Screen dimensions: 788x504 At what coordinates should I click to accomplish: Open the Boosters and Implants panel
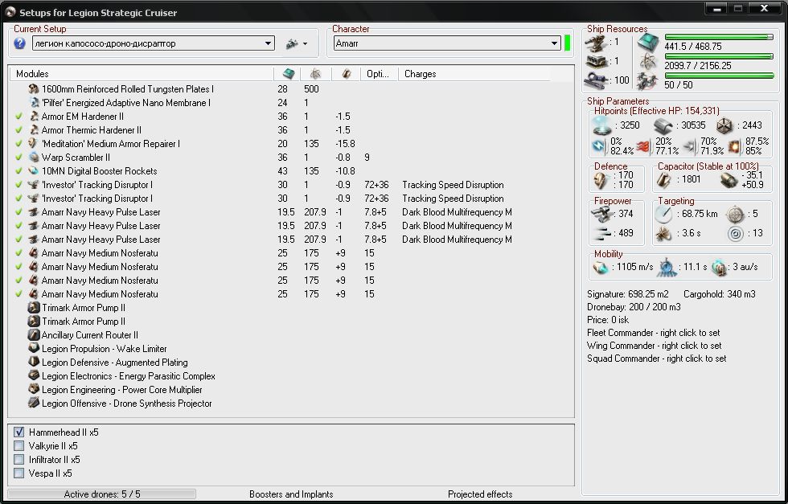click(x=291, y=494)
